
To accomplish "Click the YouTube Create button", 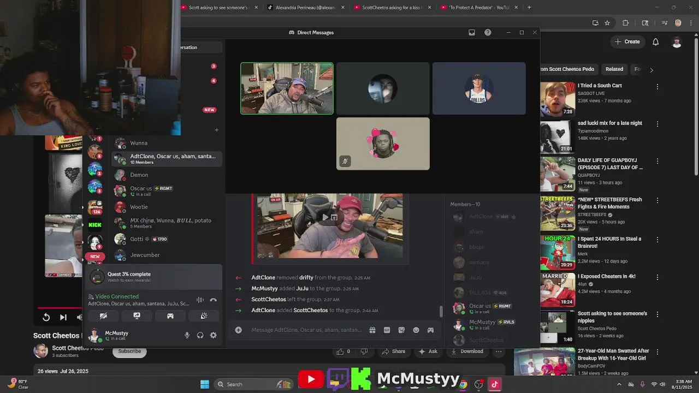I will click(x=627, y=41).
